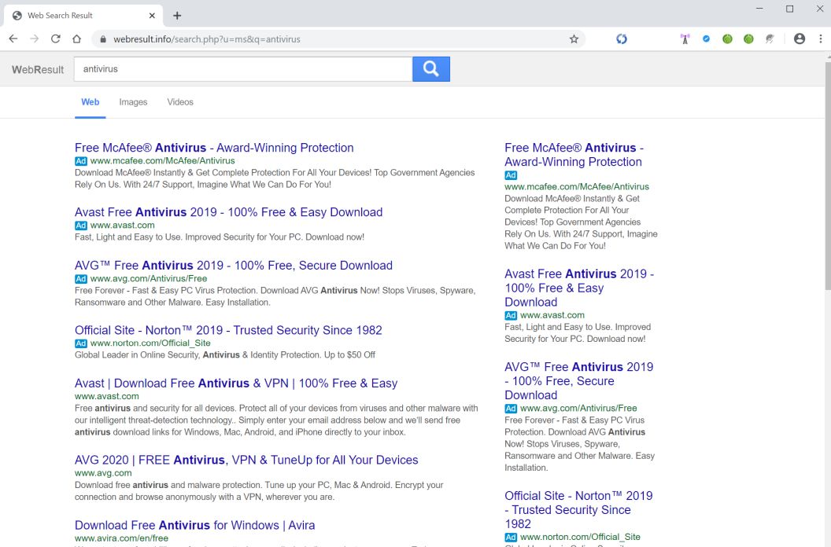Click Download Free Antivirus for Windows Avira
This screenshot has height=547, width=831.
point(194,525)
